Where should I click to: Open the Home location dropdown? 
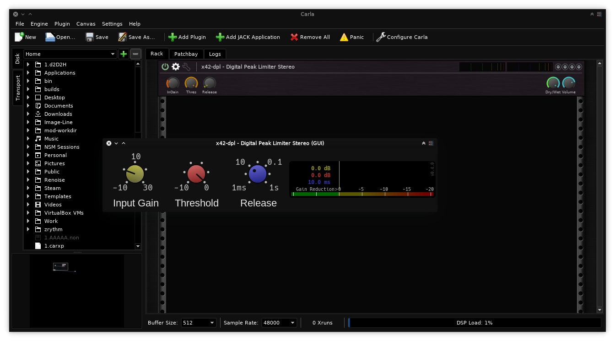click(x=70, y=54)
